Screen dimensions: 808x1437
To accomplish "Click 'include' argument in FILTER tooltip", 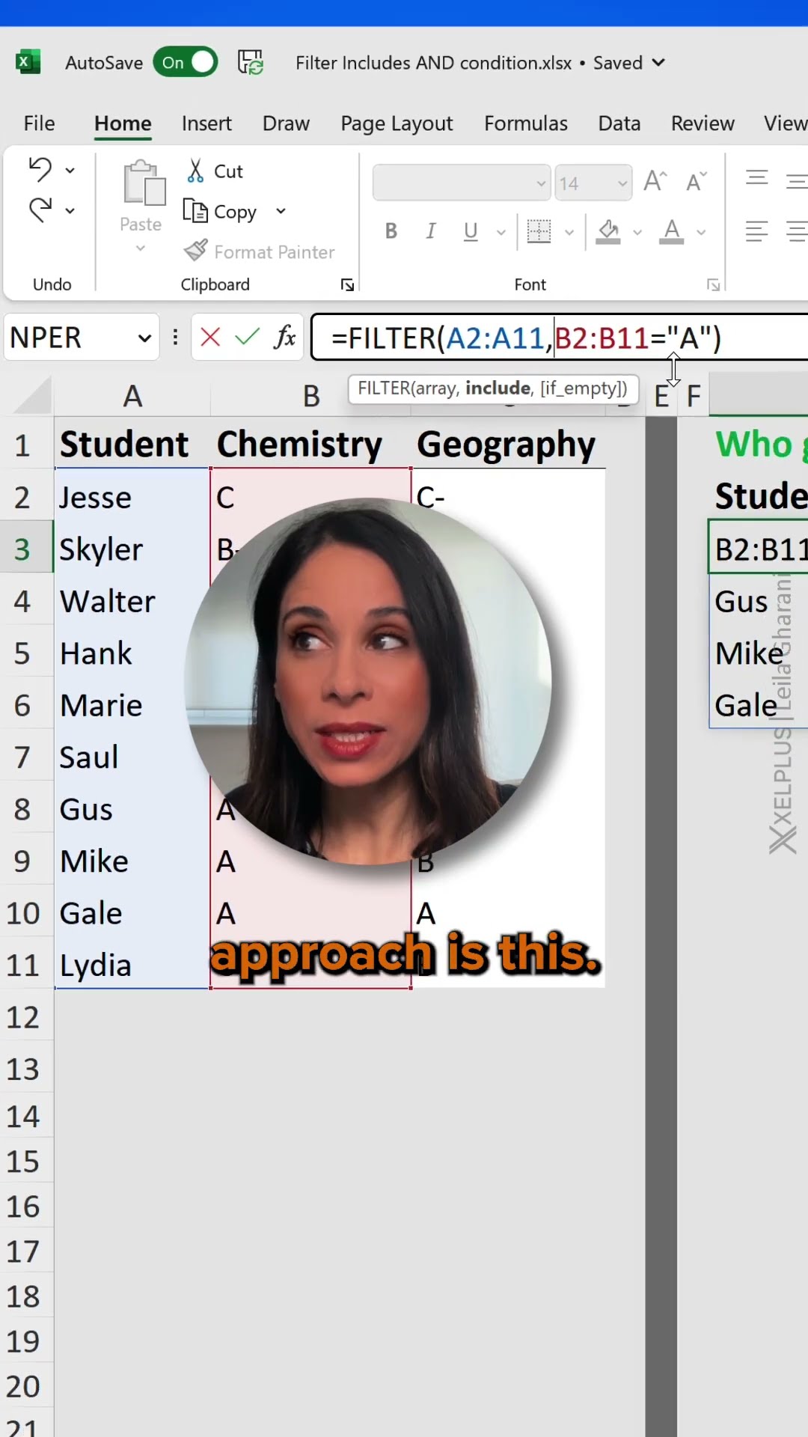I will pyautogui.click(x=498, y=388).
